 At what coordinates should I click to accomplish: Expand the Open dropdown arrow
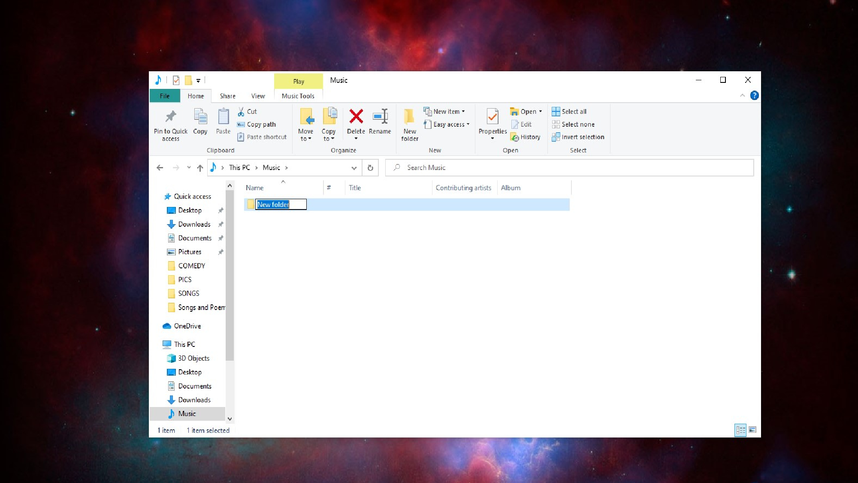(541, 112)
